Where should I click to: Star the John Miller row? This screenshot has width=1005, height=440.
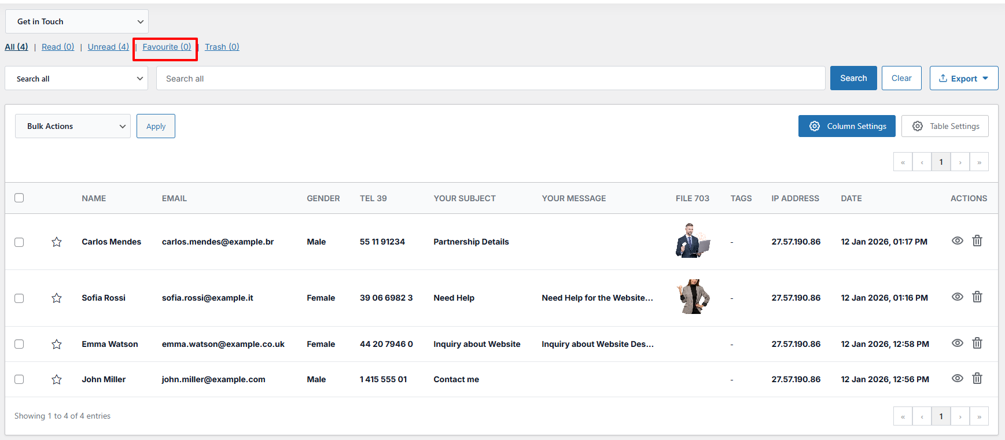pos(56,380)
